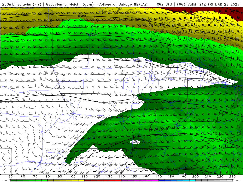
Task: Click the 230 value on color scale
Action: point(232,177)
